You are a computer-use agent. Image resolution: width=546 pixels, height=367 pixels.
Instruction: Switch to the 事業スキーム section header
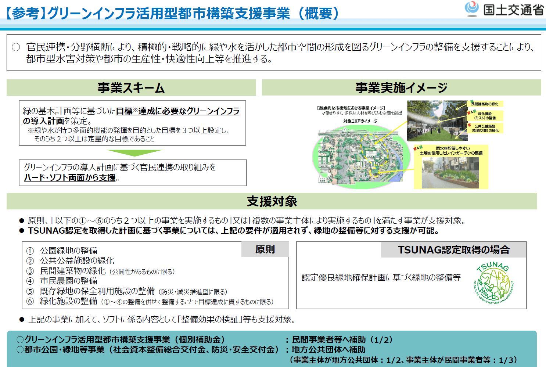(x=130, y=87)
